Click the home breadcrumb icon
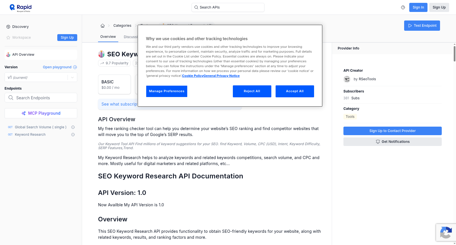Viewport: 456px width, 245px height. click(103, 26)
